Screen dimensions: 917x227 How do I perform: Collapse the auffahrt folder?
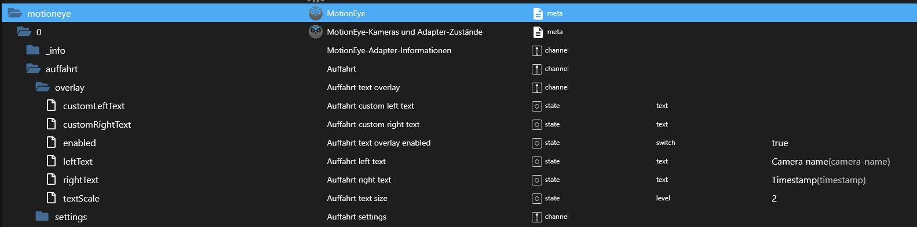click(x=33, y=69)
